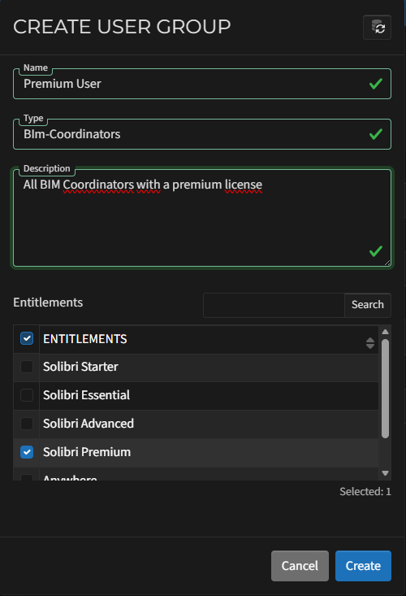Click the entitlements list scrollbar thumb
This screenshot has width=406, height=596.
click(x=385, y=389)
